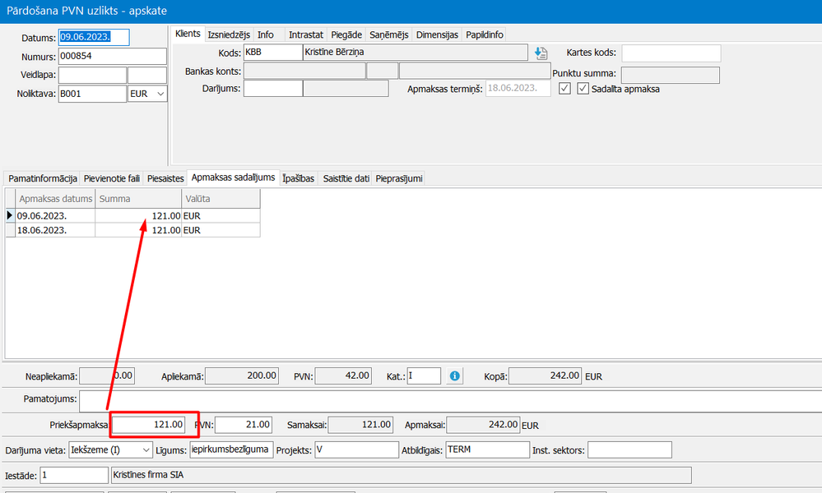The image size is (822, 493).
Task: Click the Datums date field
Action: (95, 37)
